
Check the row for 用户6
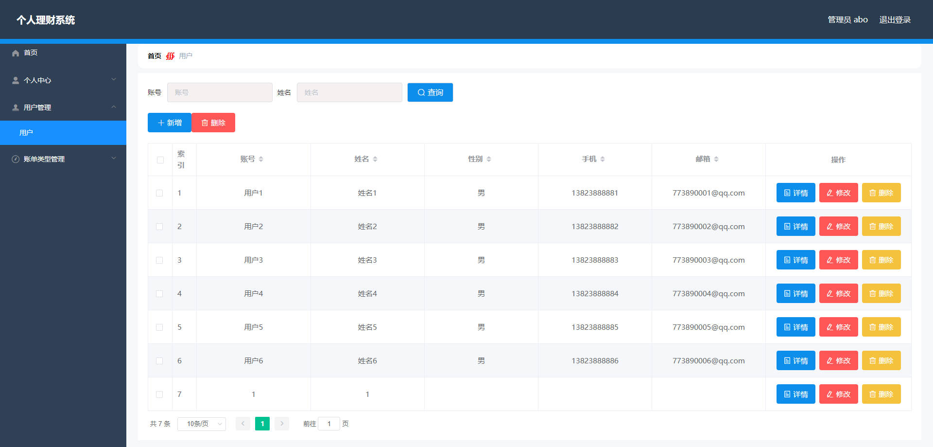pos(159,361)
